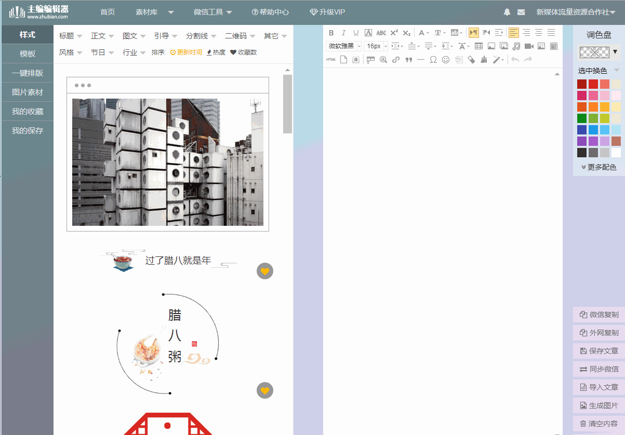This screenshot has height=435, width=625.
Task: Open 一键排版 sidebar tab
Action: pyautogui.click(x=27, y=73)
